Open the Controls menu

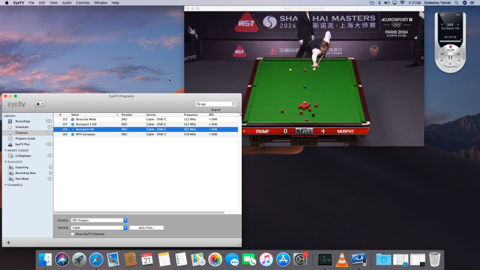pyautogui.click(x=83, y=3)
